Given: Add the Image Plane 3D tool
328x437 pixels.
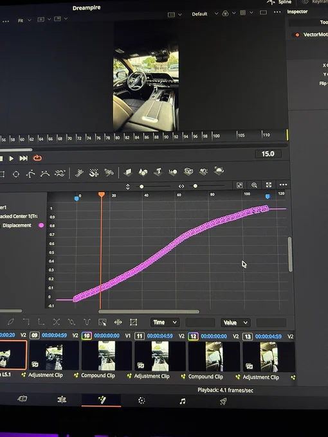Looking at the screenshot, I should 128,172.
